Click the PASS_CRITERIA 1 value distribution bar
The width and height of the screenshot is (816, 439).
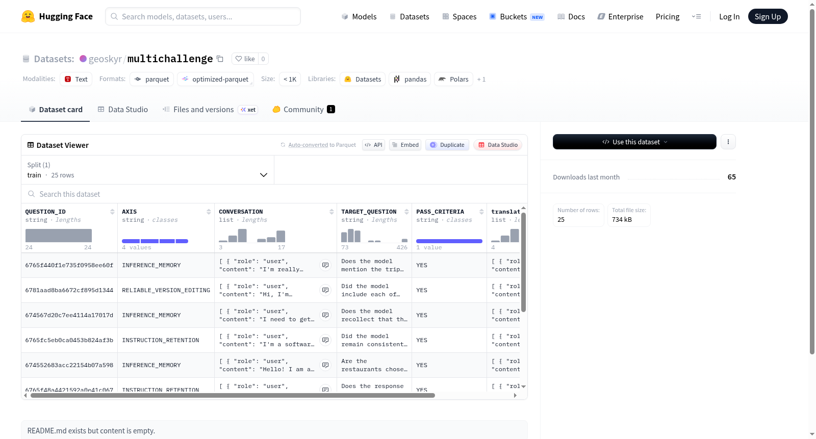[x=449, y=241]
